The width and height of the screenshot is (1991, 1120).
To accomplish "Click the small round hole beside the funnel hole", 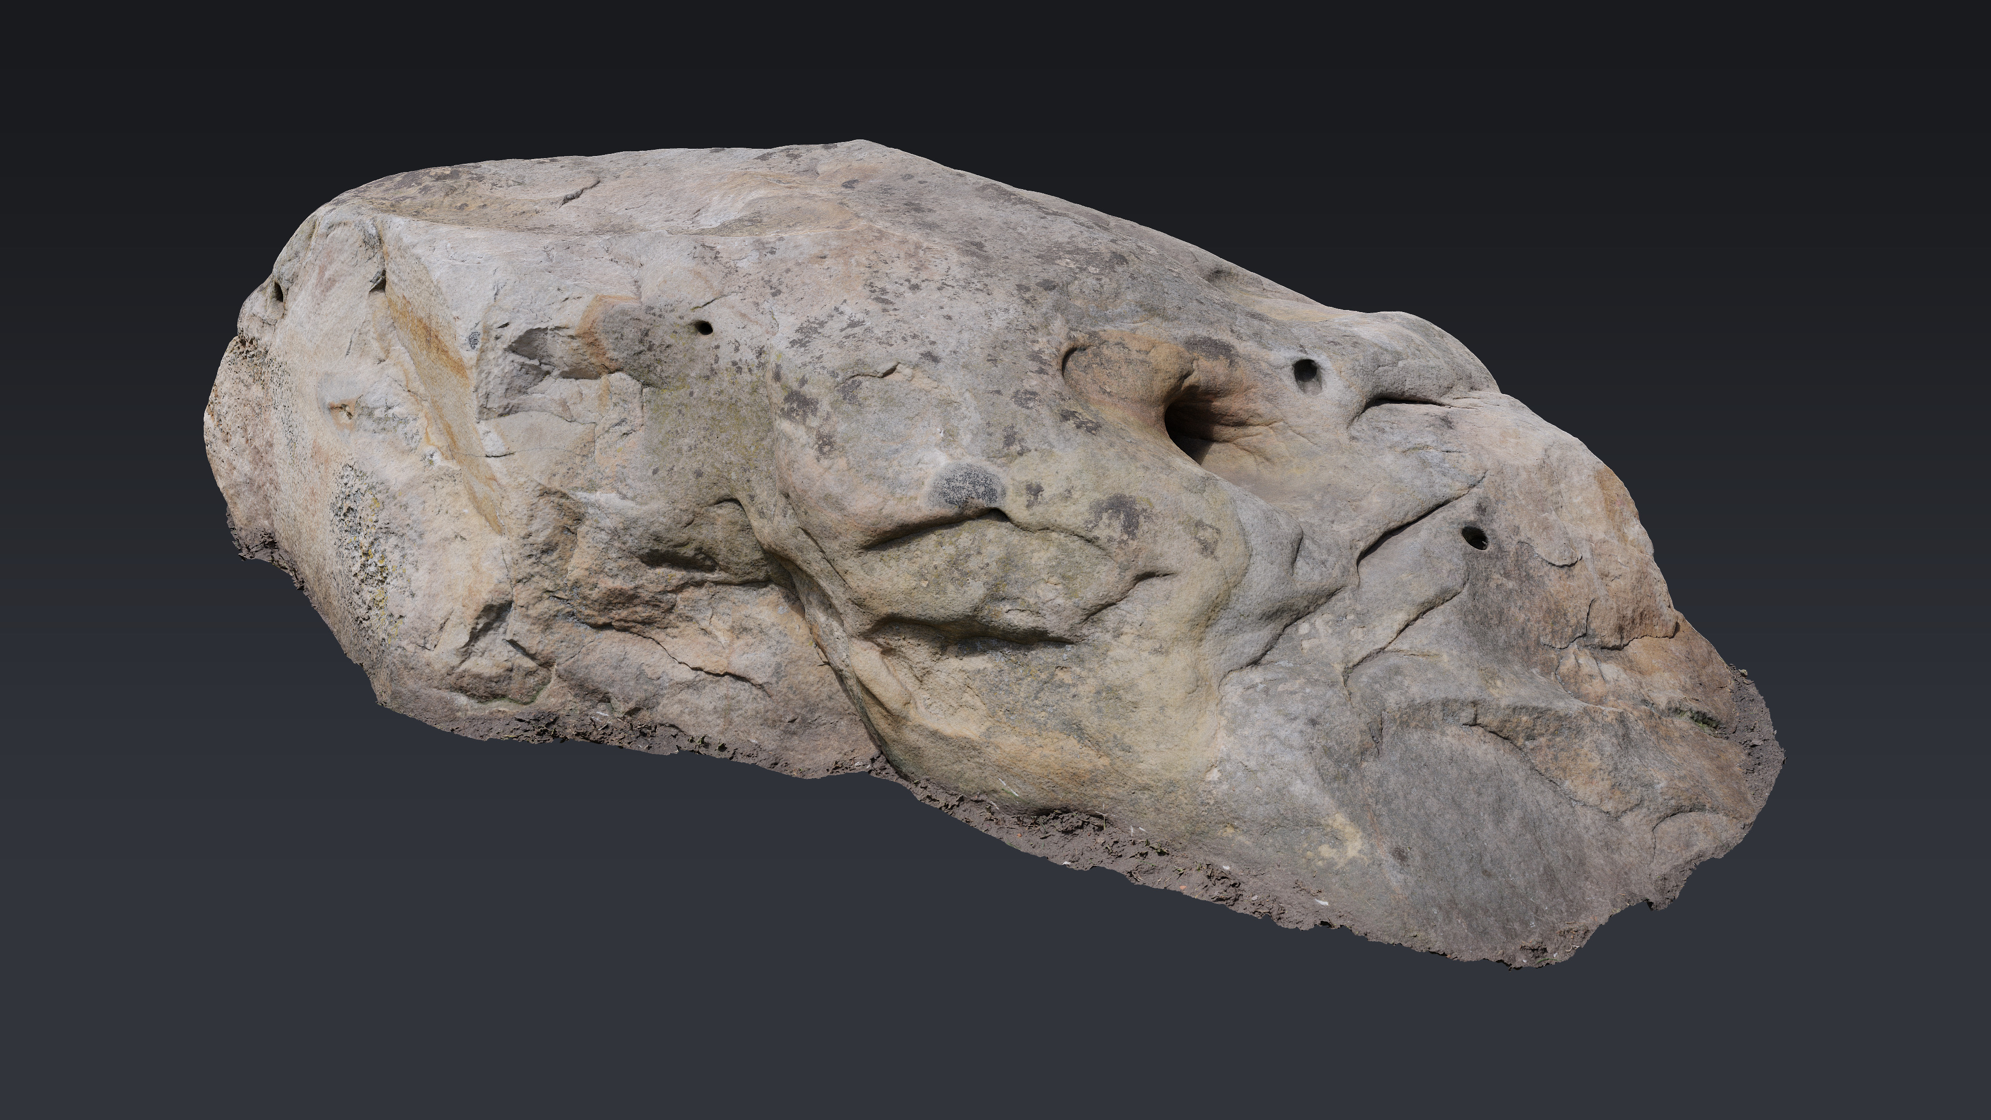I will 1306,372.
